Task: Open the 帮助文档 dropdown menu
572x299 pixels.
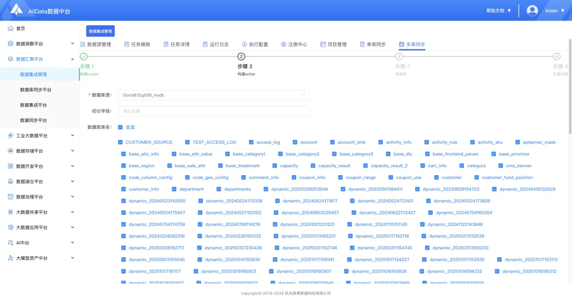Action: (x=499, y=11)
